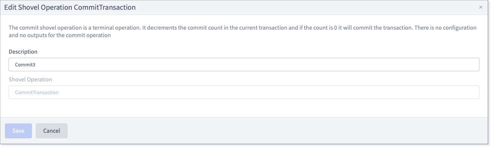Cancel editing the shovel operation
Image resolution: width=491 pixels, height=147 pixels.
pos(51,131)
